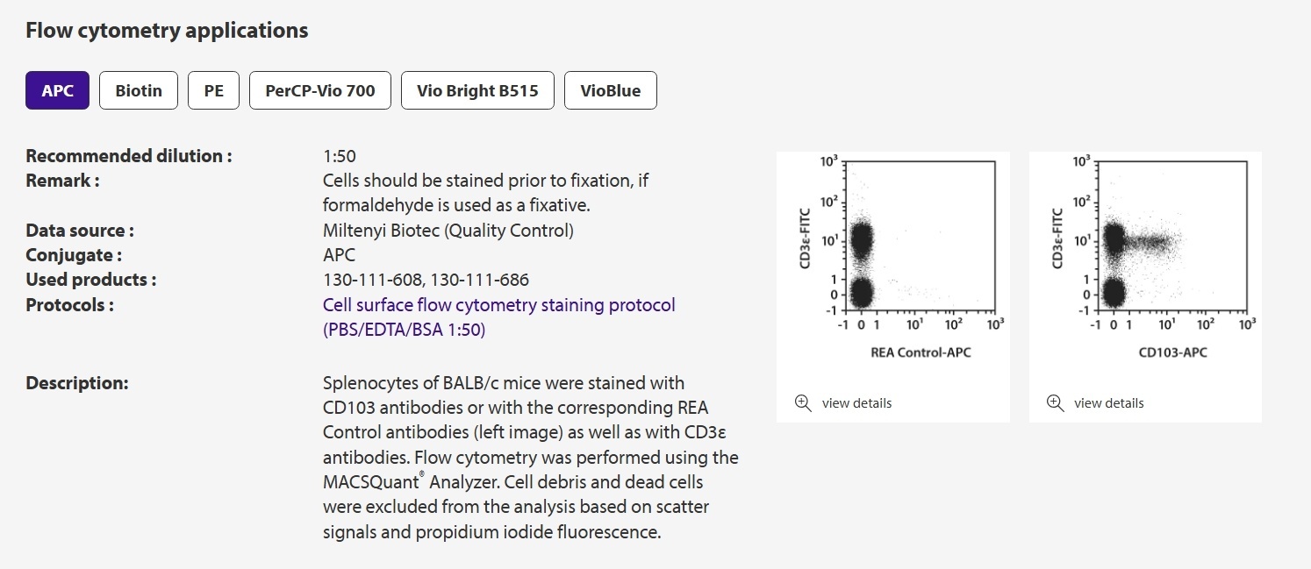The width and height of the screenshot is (1311, 569).
Task: Click the 'Flow cytometry applications' heading
Action: click(x=167, y=31)
